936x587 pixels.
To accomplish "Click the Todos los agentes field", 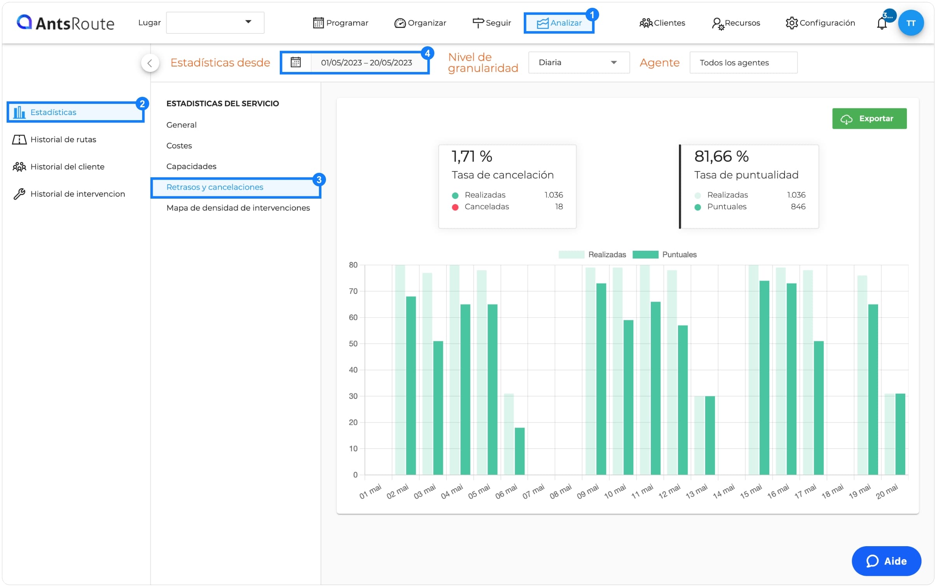I will click(x=743, y=63).
